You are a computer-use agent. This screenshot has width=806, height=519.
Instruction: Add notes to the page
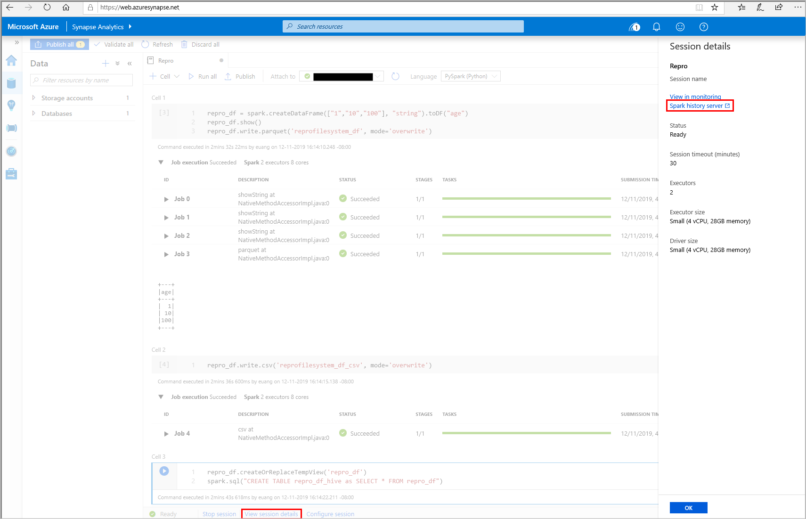pos(760,8)
